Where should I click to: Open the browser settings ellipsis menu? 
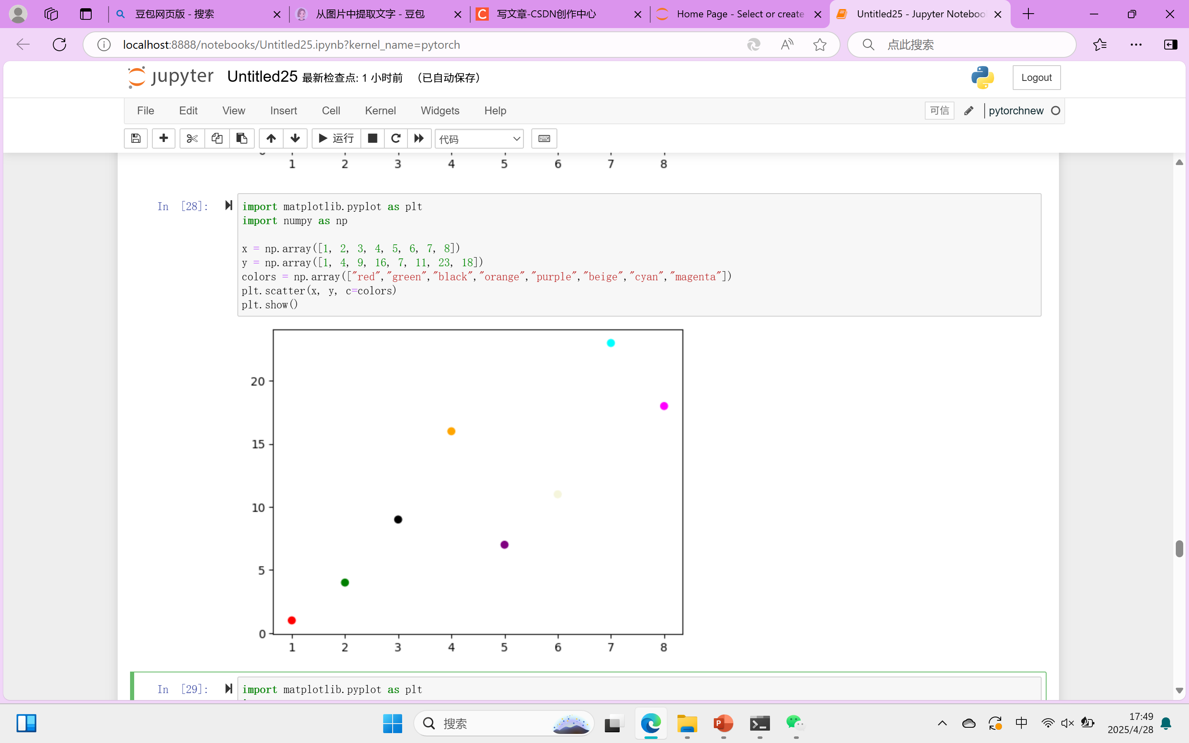click(x=1136, y=45)
